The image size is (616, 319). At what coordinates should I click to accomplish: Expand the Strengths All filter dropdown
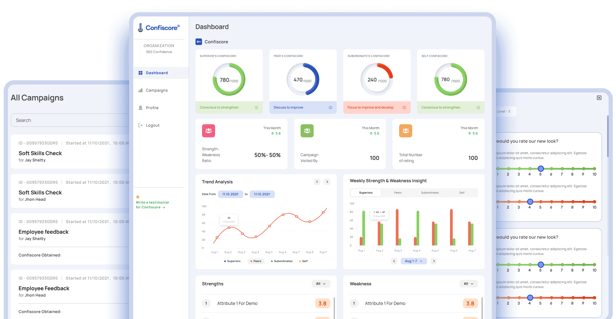click(x=321, y=284)
